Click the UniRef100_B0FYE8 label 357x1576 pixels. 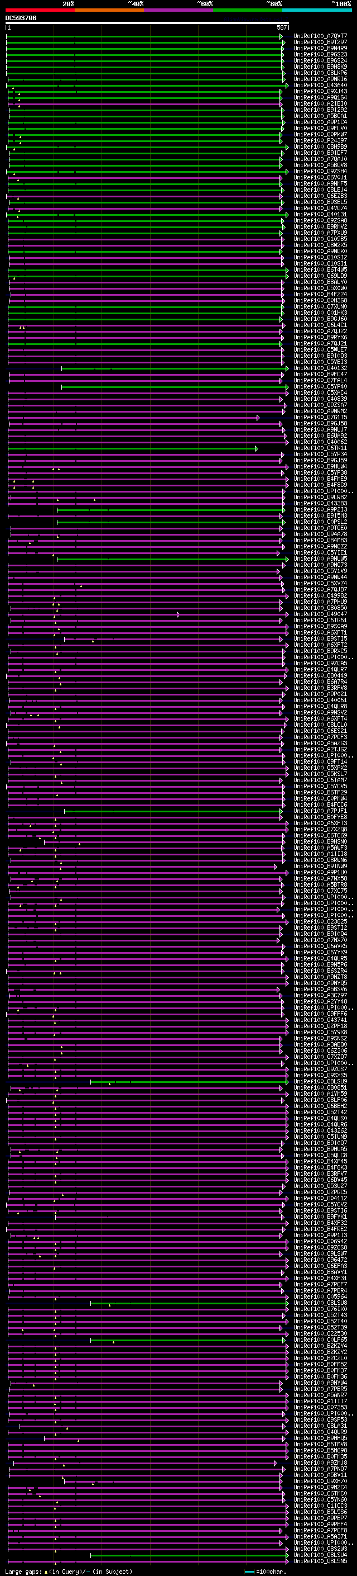[320, 817]
